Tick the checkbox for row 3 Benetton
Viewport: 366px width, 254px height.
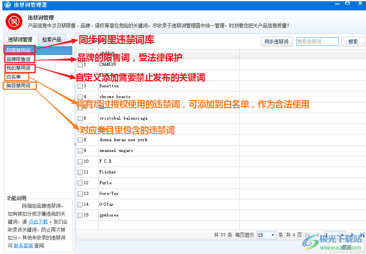click(80, 86)
